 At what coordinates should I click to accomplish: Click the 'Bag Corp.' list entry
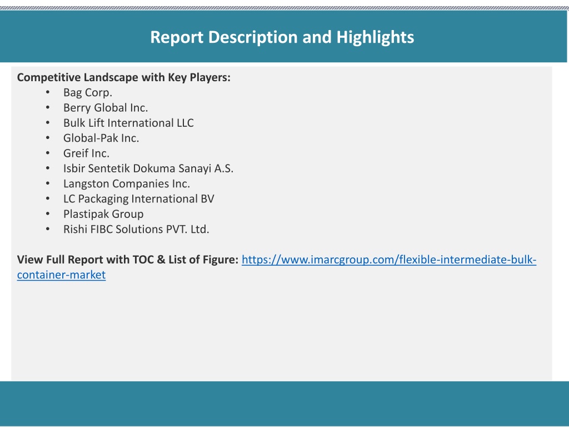pyautogui.click(x=87, y=93)
